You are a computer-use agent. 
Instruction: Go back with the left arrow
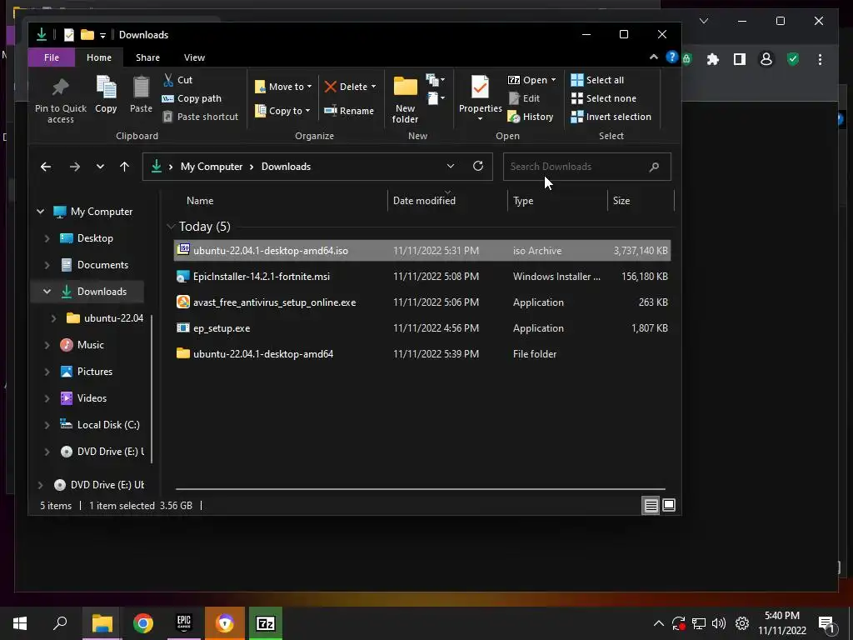(46, 167)
